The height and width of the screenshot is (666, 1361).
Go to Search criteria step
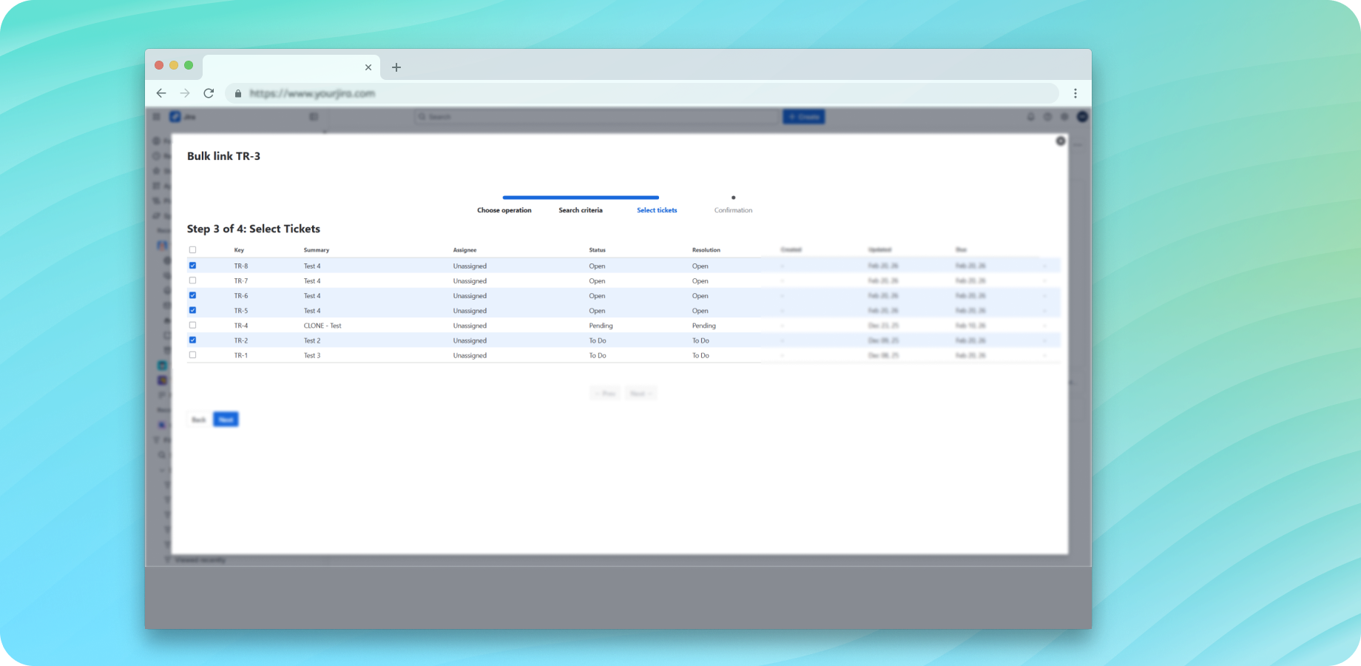coord(581,210)
